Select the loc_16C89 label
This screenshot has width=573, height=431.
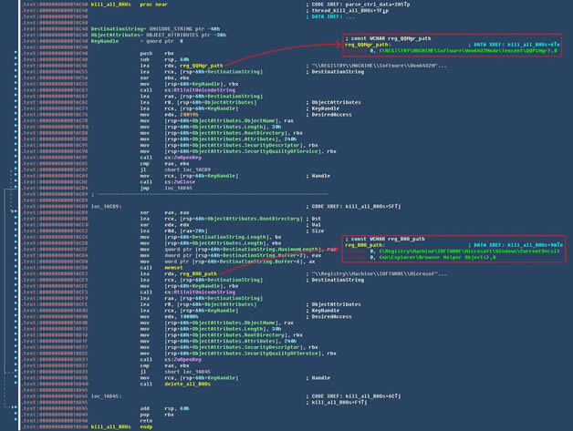tap(106, 207)
